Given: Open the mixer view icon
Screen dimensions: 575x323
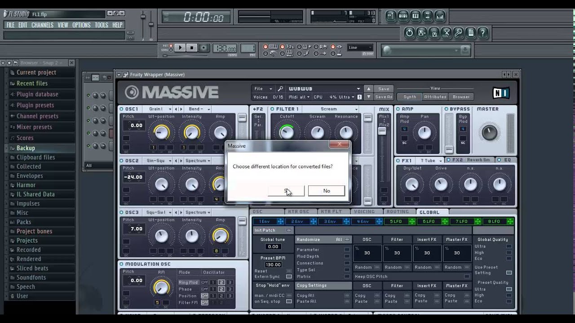Looking at the screenshot, I should (x=440, y=17).
